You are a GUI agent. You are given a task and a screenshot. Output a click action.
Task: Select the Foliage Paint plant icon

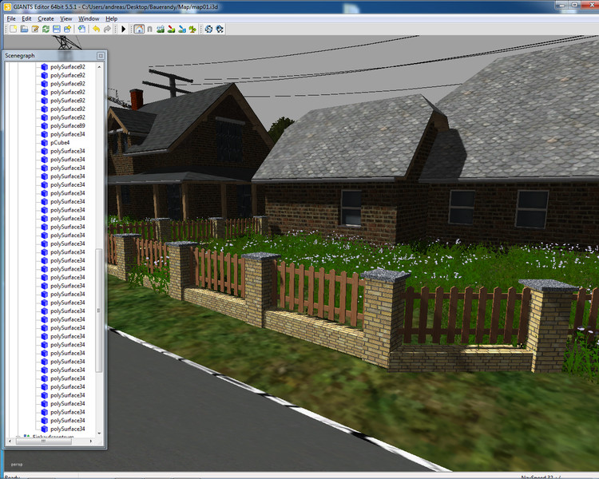pos(192,29)
